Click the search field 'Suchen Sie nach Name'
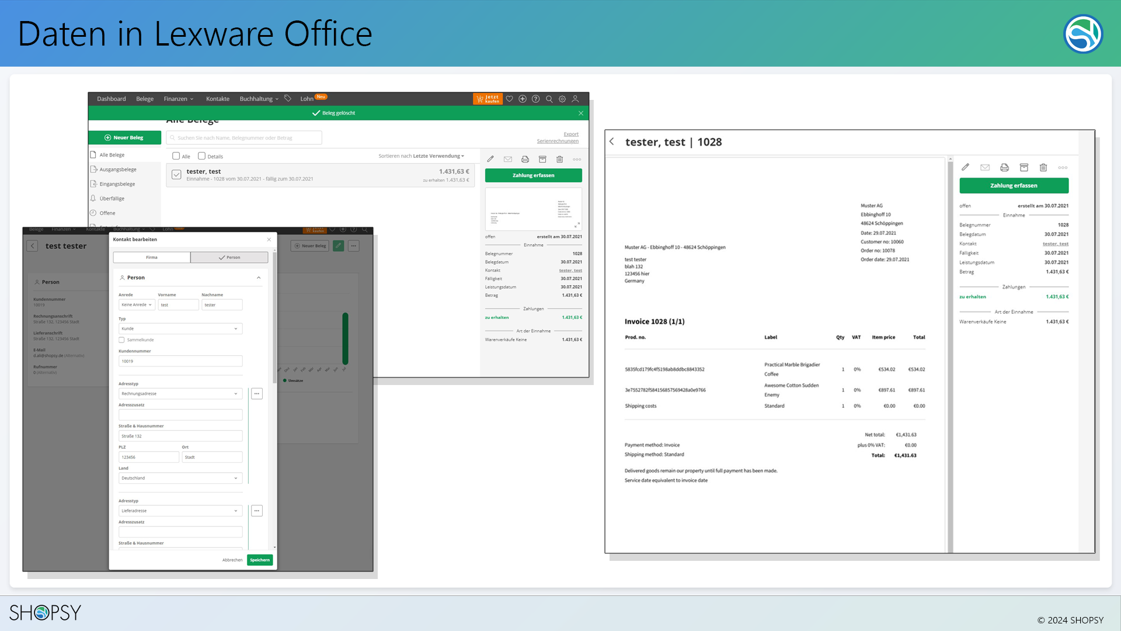This screenshot has width=1121, height=631. [x=244, y=138]
